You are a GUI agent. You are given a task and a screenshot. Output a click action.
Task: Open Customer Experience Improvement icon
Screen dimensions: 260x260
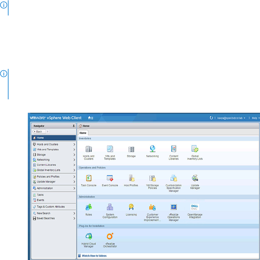point(153,207)
